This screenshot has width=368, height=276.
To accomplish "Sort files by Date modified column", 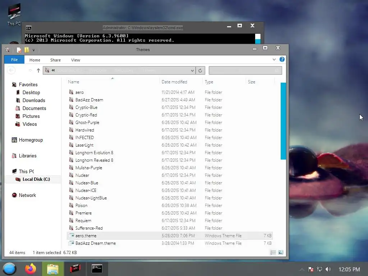I will click(174, 82).
